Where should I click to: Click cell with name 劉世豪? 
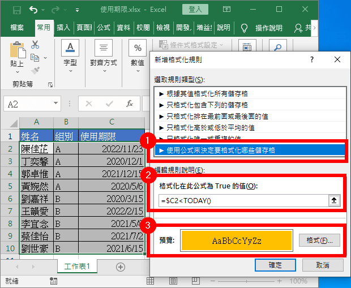pos(36,248)
